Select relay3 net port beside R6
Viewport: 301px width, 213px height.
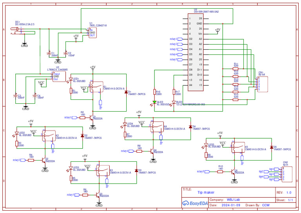[73, 195]
